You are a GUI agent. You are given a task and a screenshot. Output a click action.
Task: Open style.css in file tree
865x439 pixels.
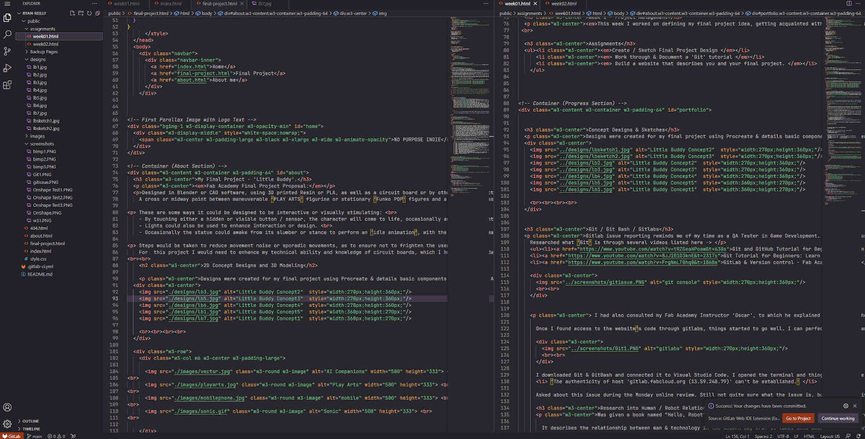click(38, 259)
